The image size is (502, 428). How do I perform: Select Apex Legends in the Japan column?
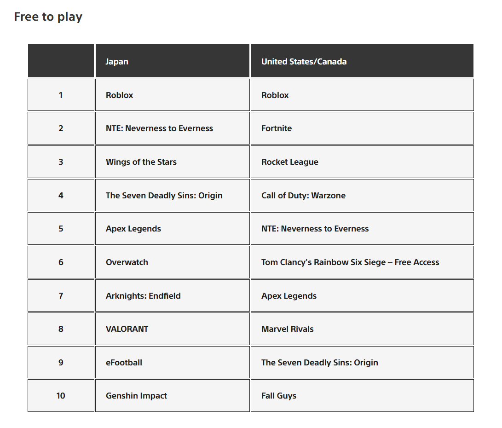[x=172, y=229]
